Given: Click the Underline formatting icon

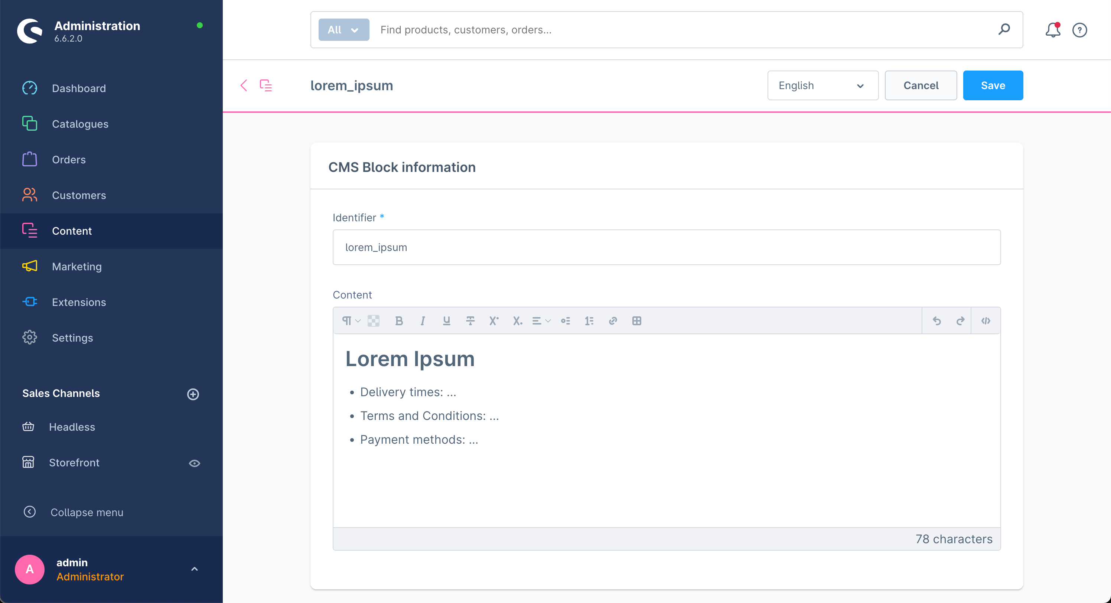Looking at the screenshot, I should (x=446, y=321).
